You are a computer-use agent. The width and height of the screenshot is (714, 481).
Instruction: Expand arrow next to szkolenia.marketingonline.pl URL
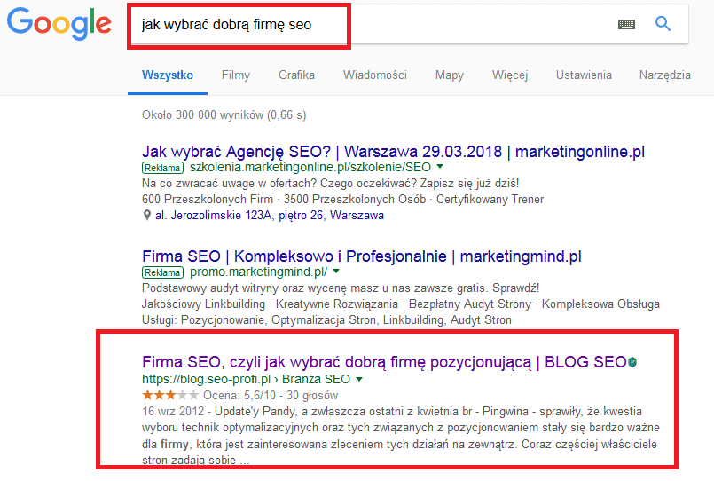[x=440, y=167]
